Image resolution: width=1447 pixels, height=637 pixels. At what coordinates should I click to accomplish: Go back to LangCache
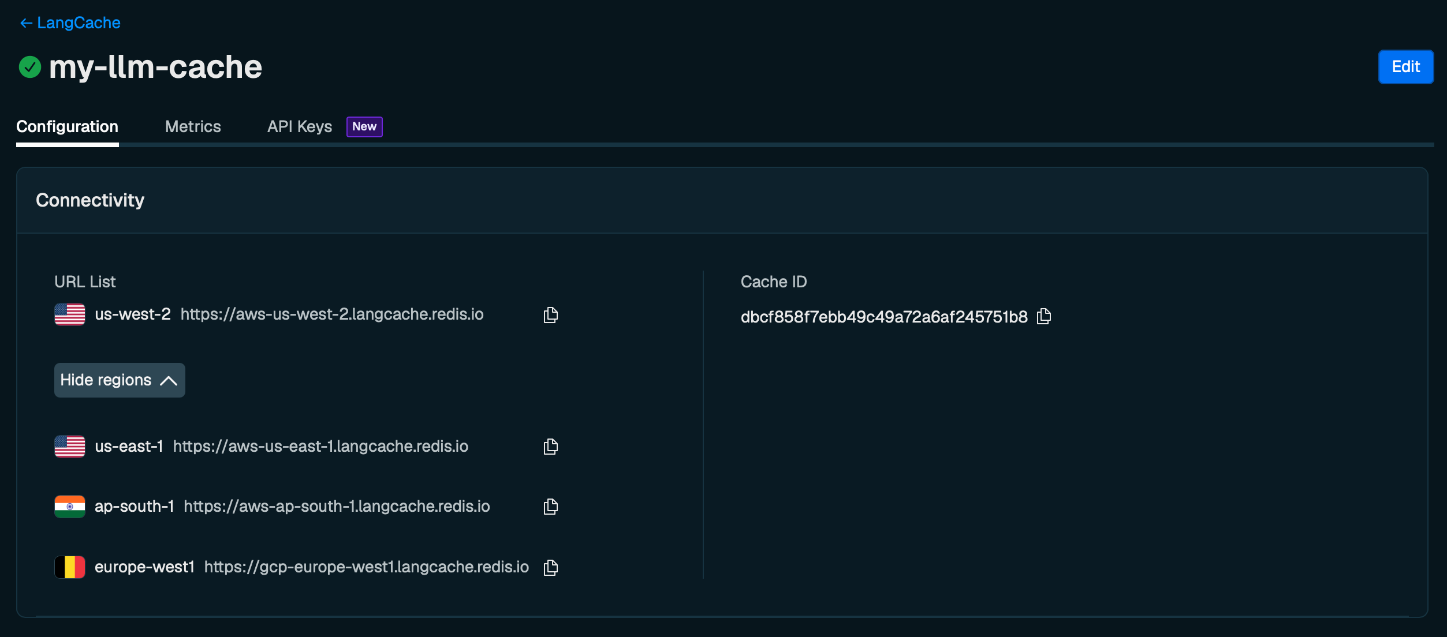[70, 23]
